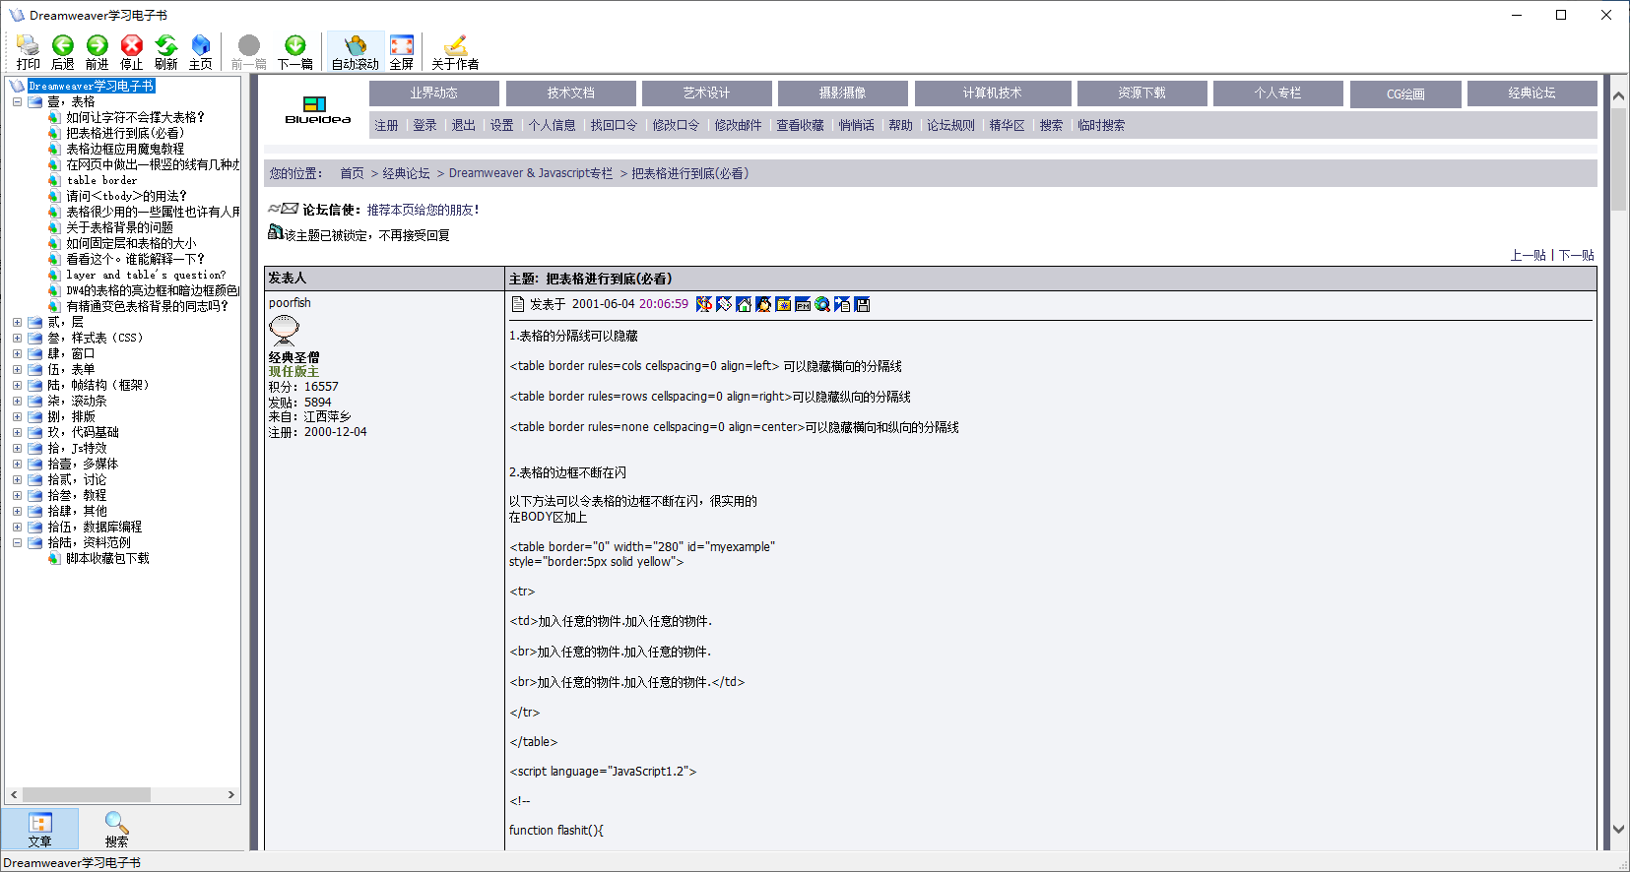Open the 技术文档 navigation tab
This screenshot has width=1630, height=872.
pos(570,93)
